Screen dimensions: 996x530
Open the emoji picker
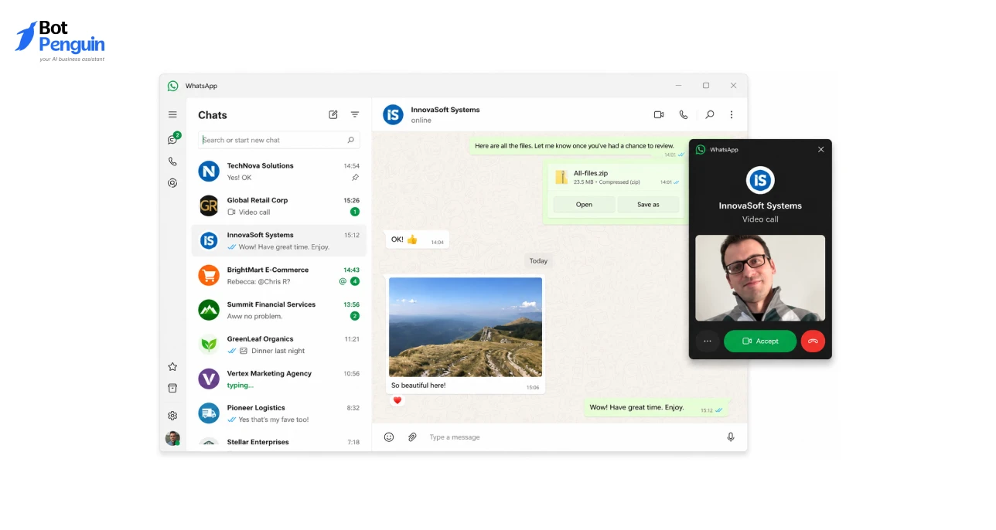coord(389,437)
